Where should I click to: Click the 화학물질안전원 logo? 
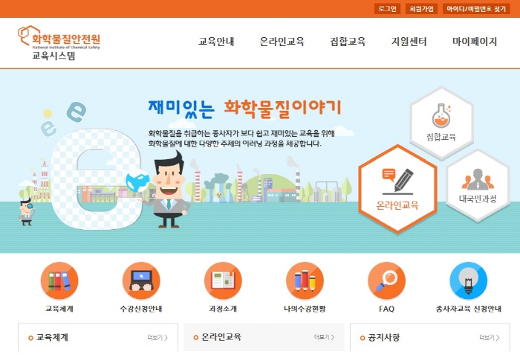(59, 43)
